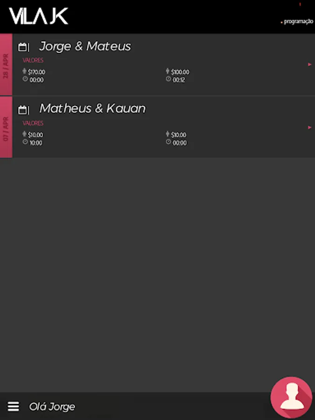Tap the calendar icon beside Matheus & Kauan
Image resolution: width=315 pixels, height=420 pixels.
tap(22, 110)
